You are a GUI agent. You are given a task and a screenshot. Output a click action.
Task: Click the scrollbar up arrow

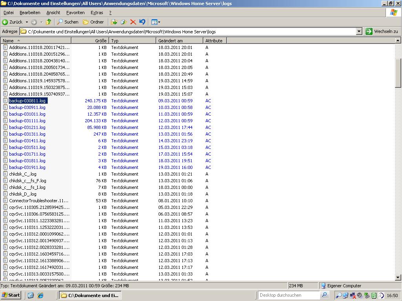tap(398, 40)
